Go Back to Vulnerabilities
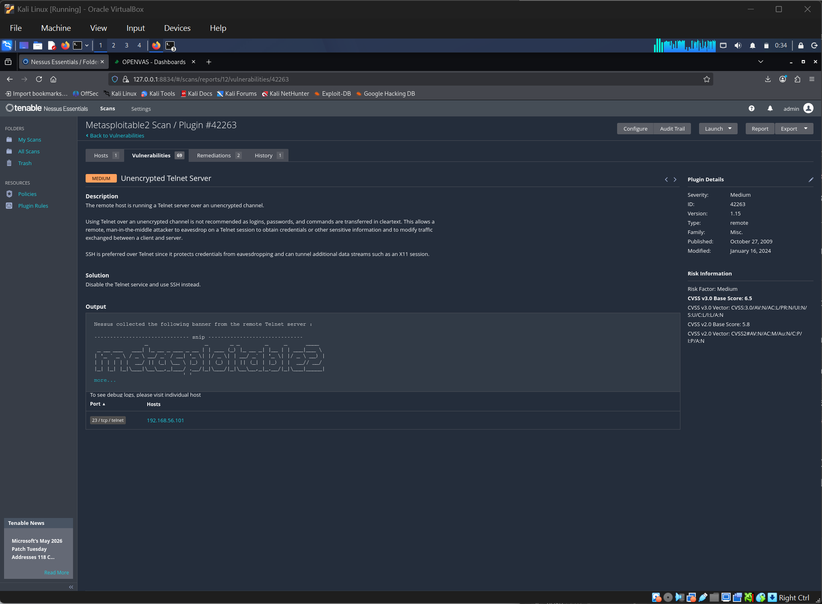 115,135
